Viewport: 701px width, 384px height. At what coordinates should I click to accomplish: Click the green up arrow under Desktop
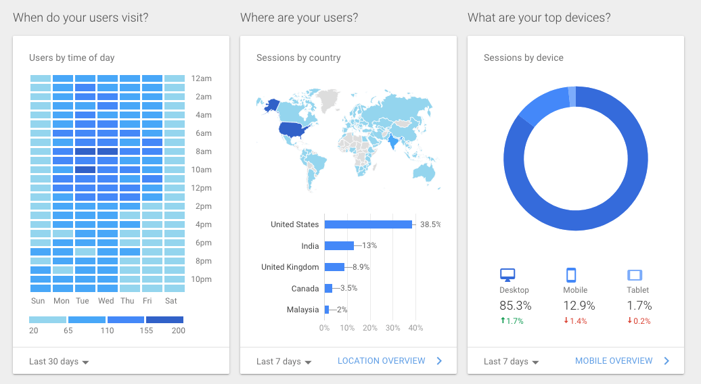click(503, 321)
